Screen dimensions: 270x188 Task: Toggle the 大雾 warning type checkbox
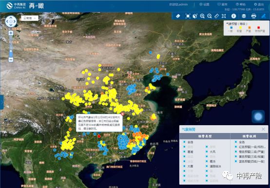[185, 166]
